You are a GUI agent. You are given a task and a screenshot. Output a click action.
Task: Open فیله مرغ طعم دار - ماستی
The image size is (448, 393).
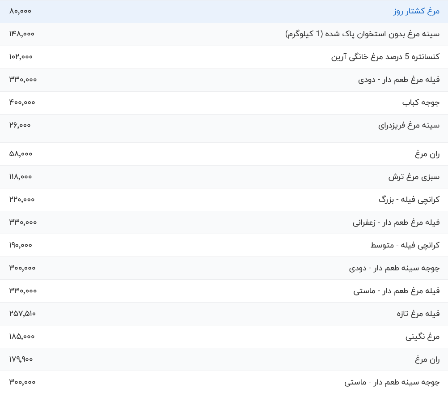point(396,291)
